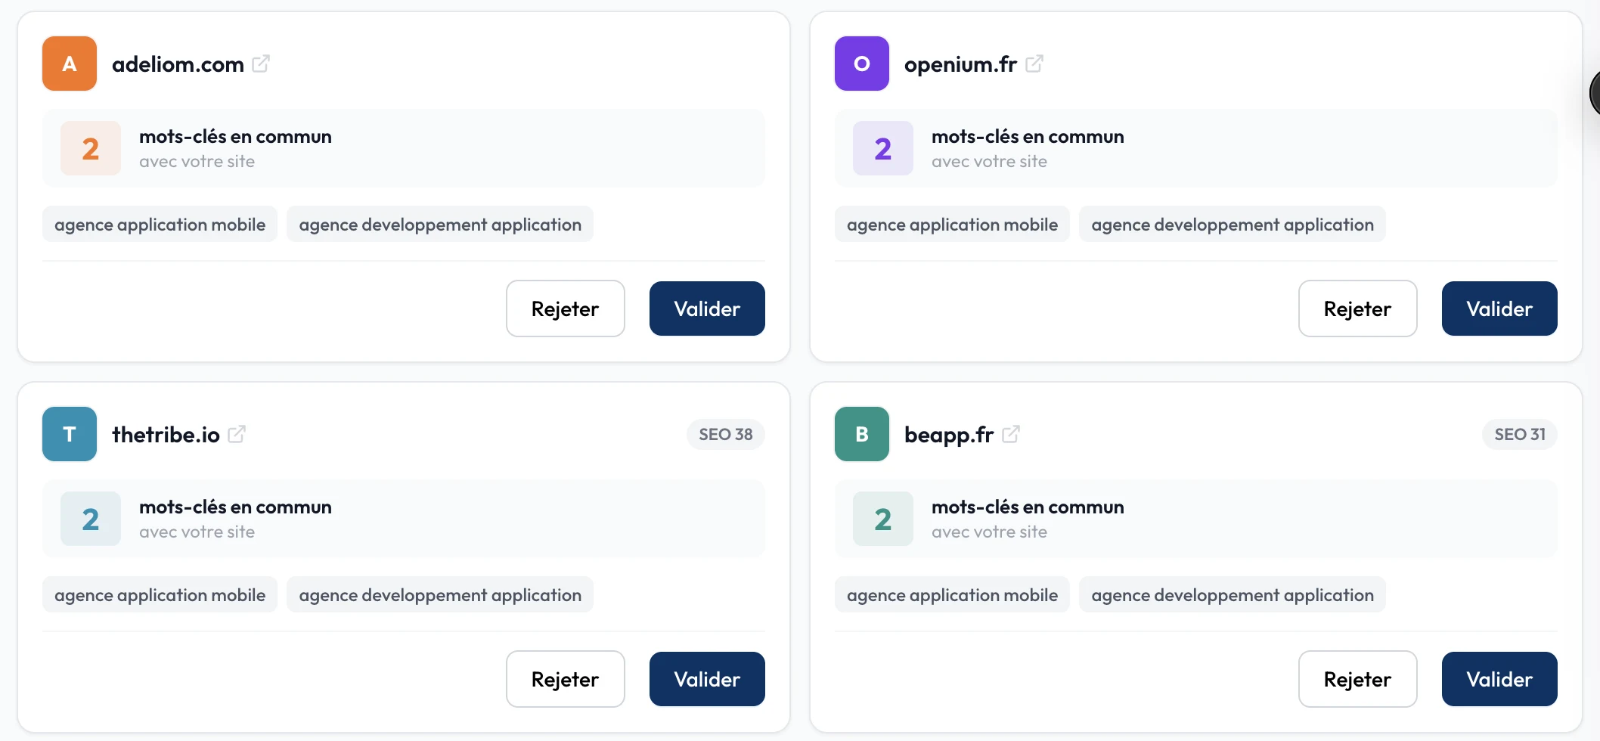
Task: Select 'agence developpement application' tag under beapp.fr
Action: pos(1233,595)
